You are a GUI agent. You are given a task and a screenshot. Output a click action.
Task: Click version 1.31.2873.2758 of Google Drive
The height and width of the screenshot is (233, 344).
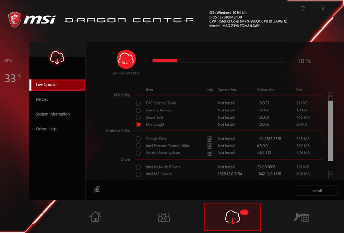pos(269,139)
